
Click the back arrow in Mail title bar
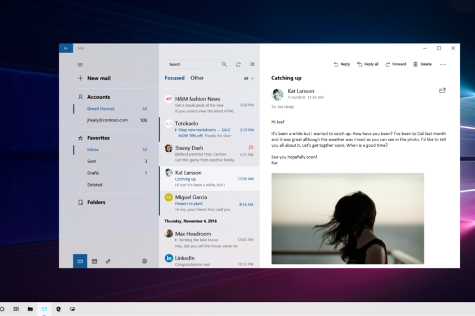(66, 48)
